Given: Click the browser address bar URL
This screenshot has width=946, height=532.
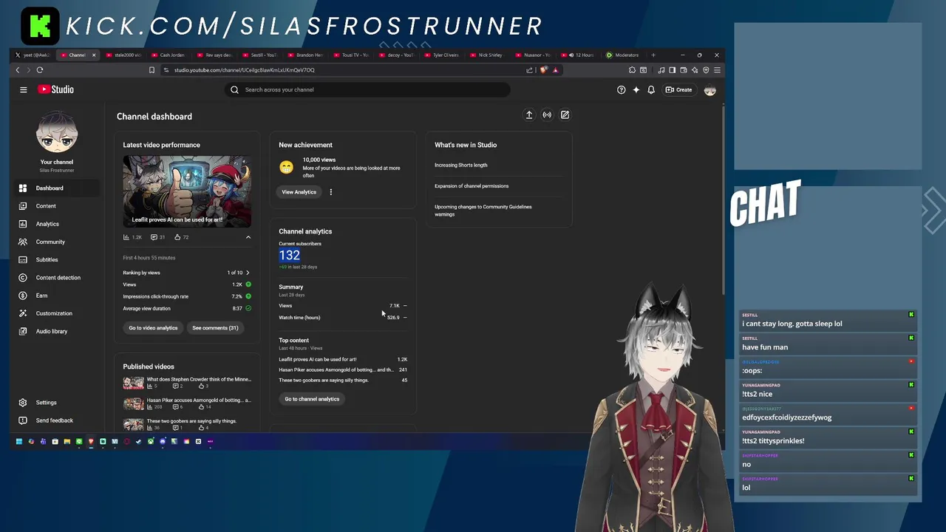Looking at the screenshot, I should 244,70.
